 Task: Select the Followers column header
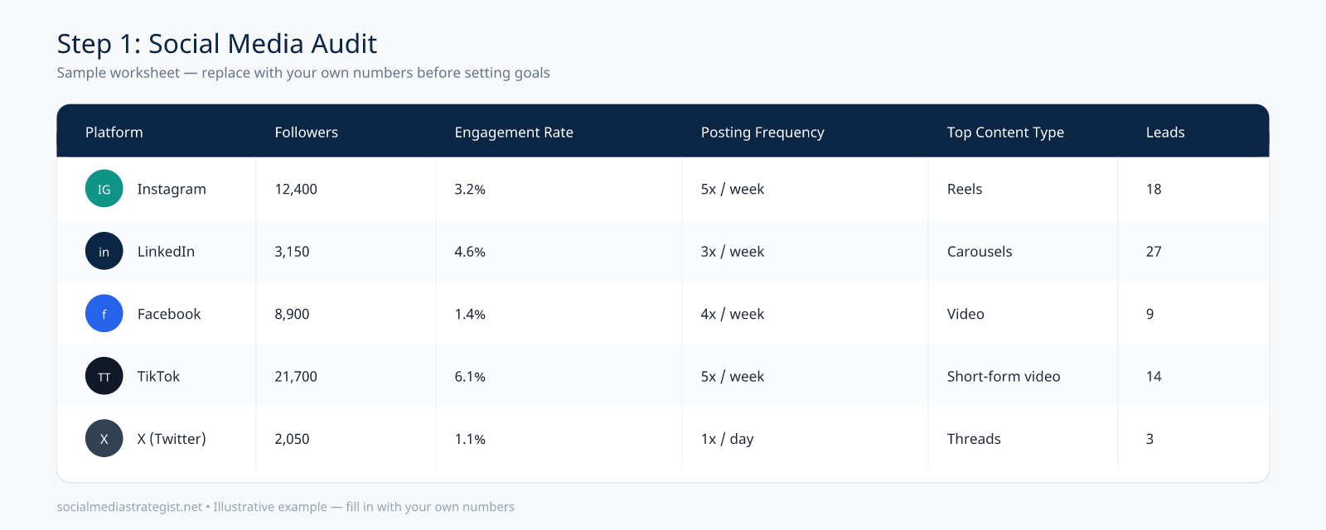306,132
